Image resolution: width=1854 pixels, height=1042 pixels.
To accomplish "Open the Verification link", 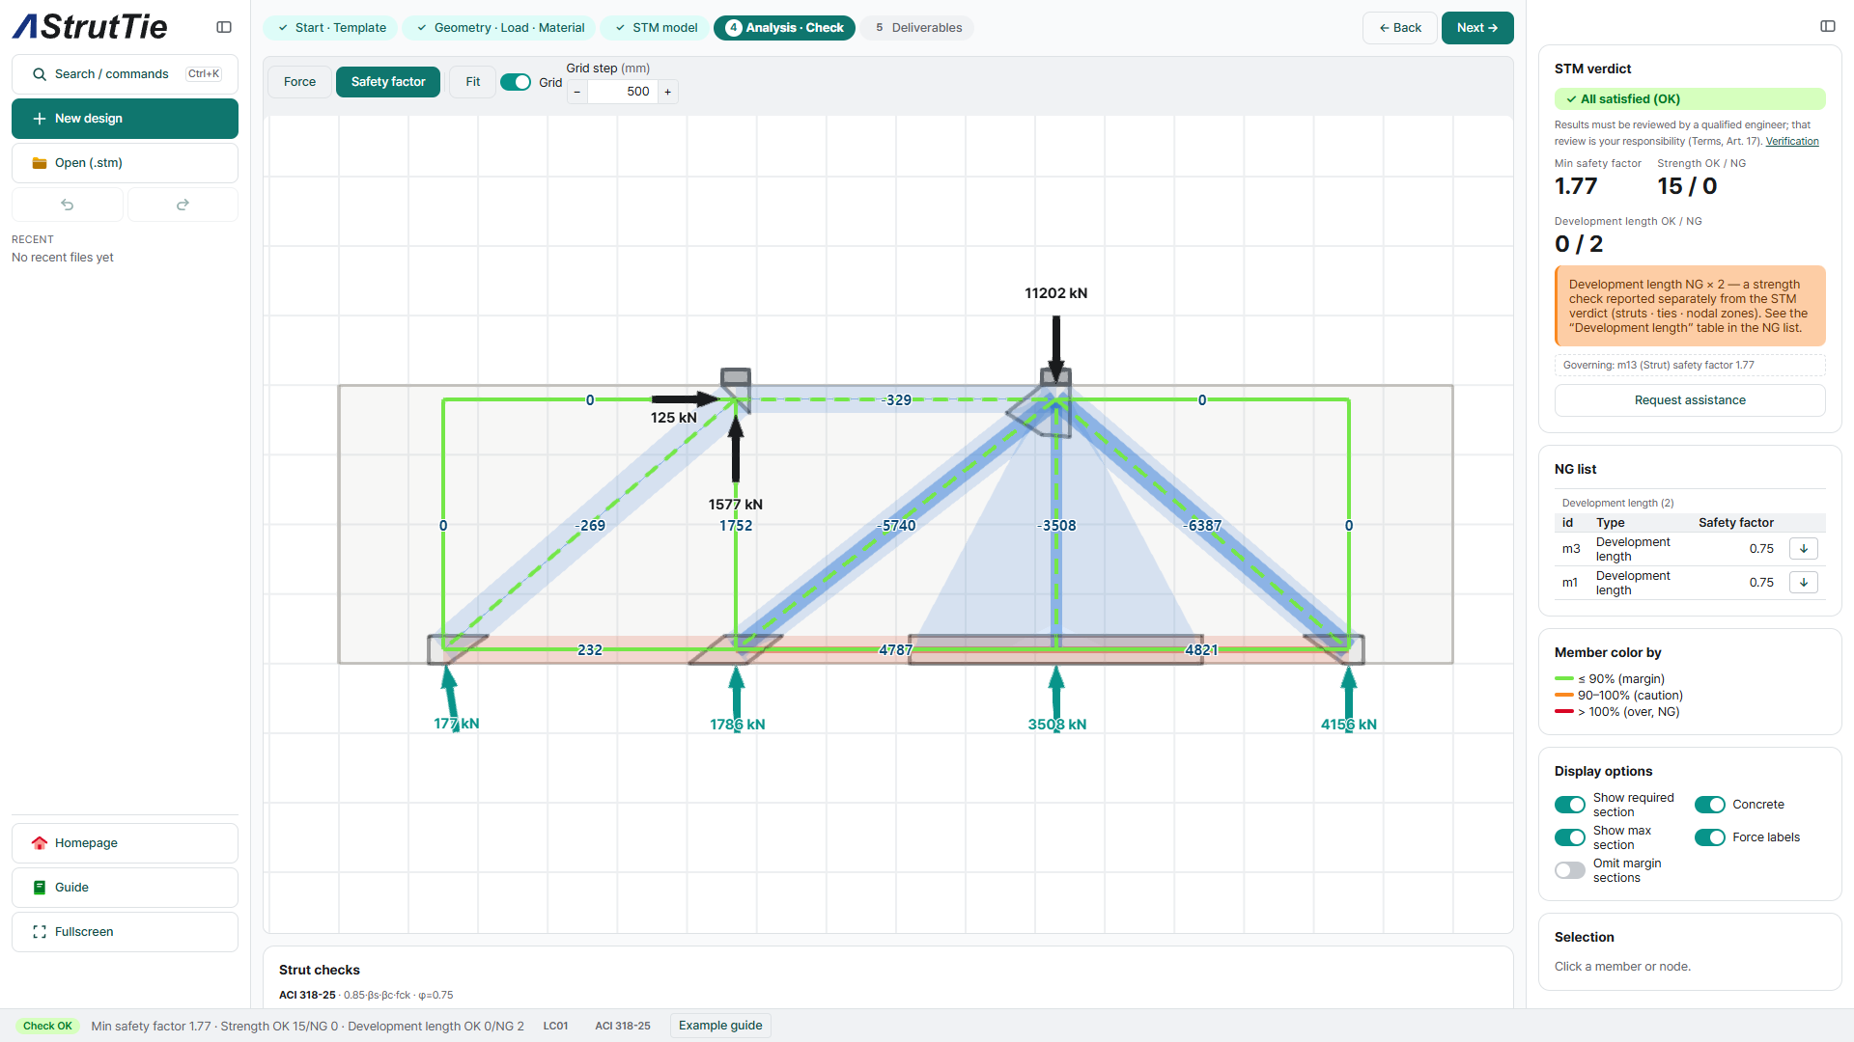I will [x=1792, y=142].
